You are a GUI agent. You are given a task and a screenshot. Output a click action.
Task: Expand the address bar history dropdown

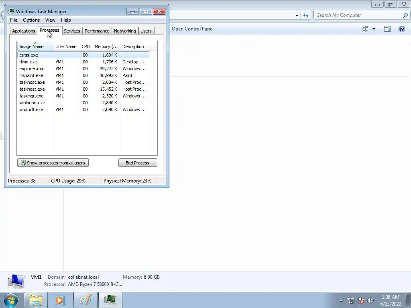[x=297, y=16]
